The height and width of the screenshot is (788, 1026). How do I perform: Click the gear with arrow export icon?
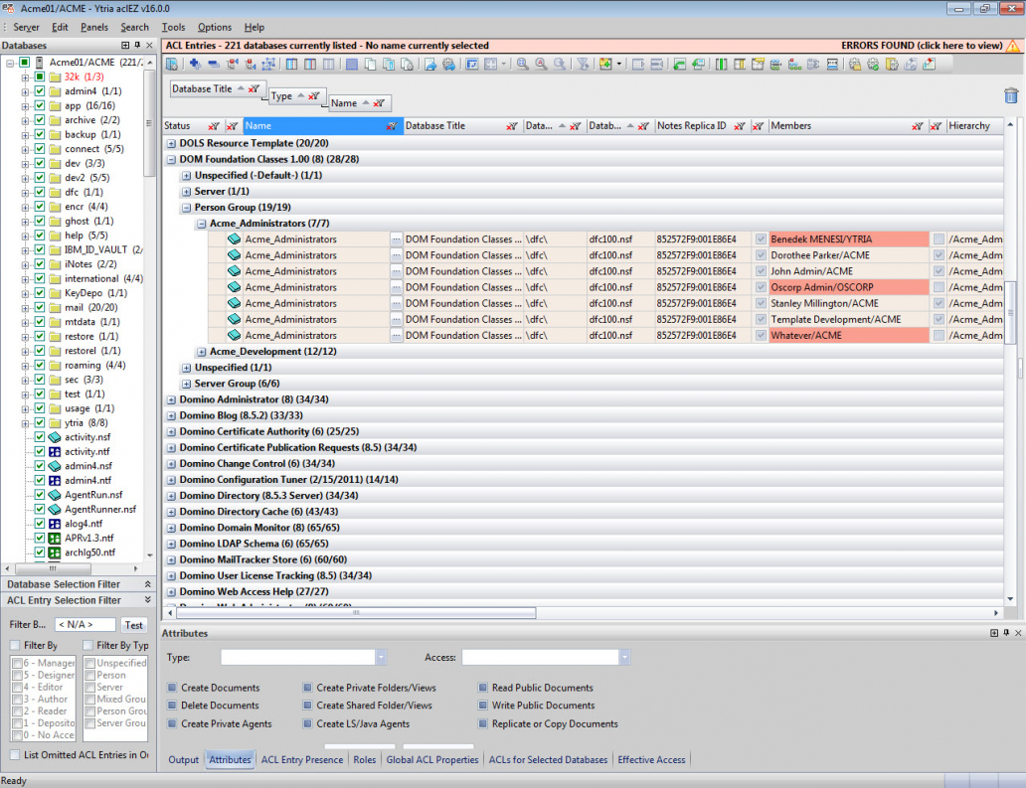449,64
